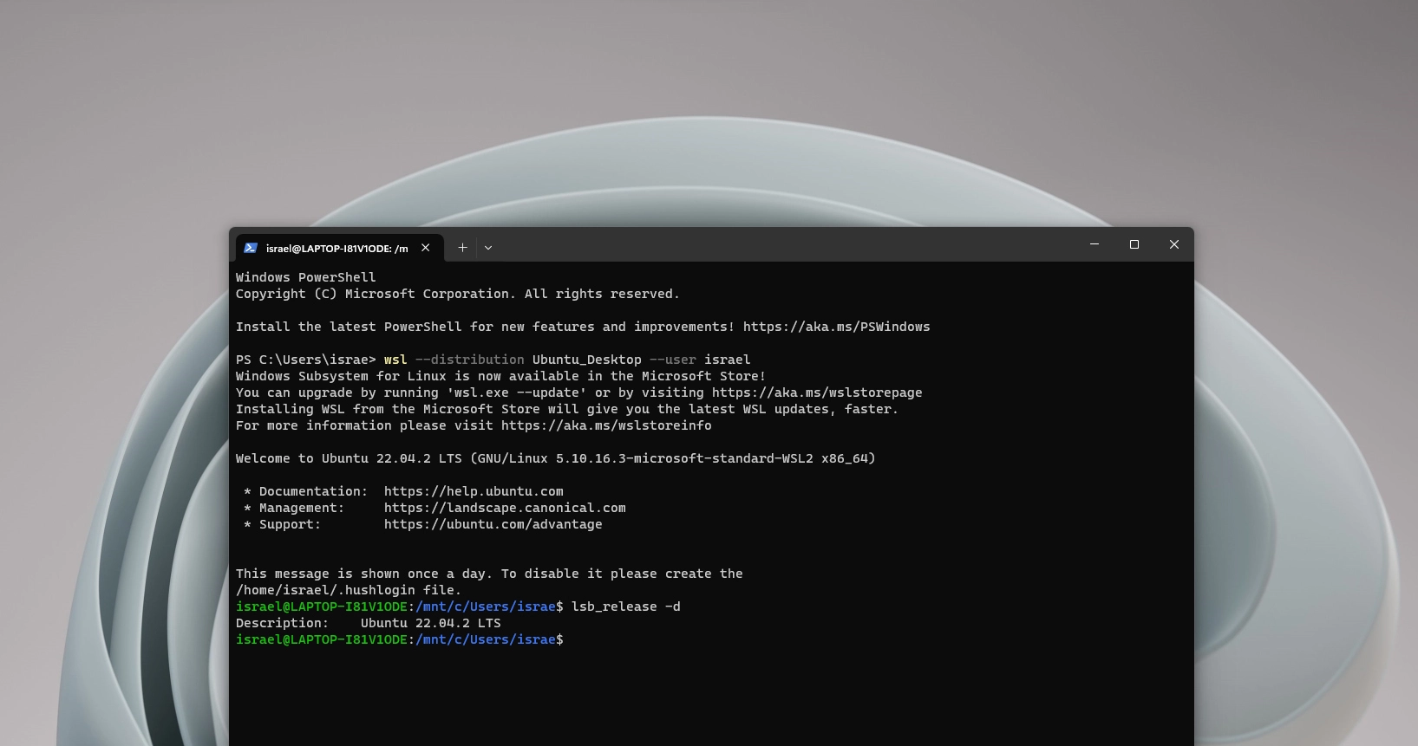This screenshot has width=1418, height=746.
Task: Click the '* Support:' label
Action: [x=283, y=524]
